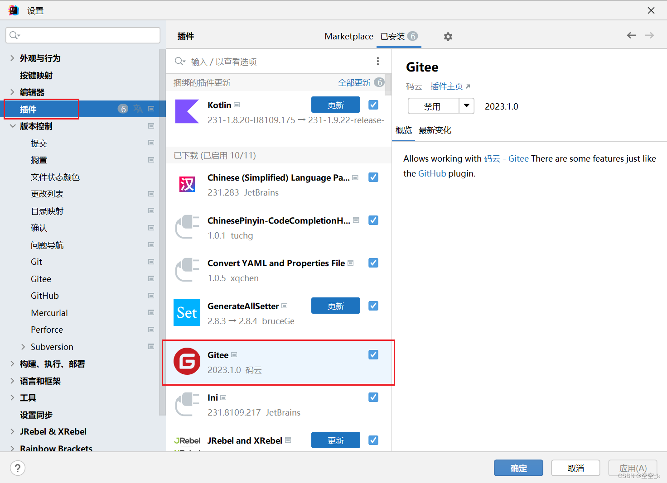
Task: Open the plugins settings gear menu
Action: (x=448, y=36)
